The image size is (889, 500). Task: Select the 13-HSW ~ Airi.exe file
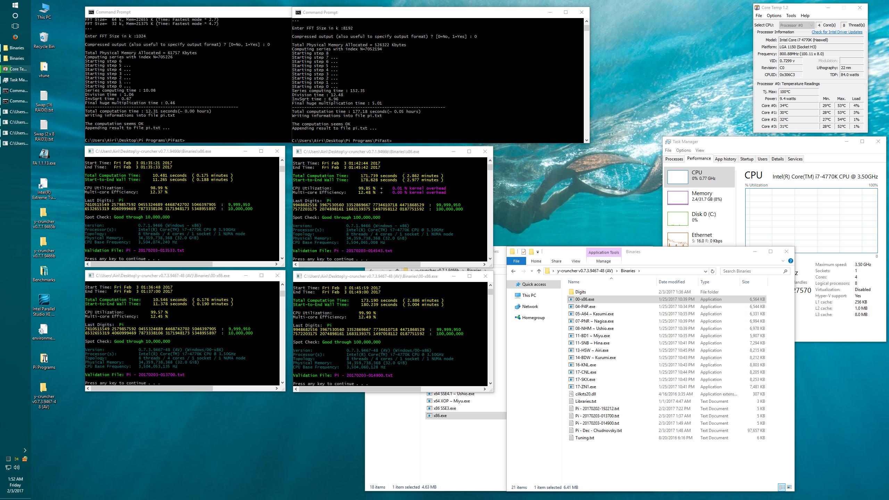point(666,350)
